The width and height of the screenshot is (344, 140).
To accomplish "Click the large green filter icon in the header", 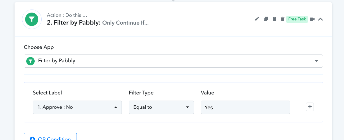I will click(32, 19).
